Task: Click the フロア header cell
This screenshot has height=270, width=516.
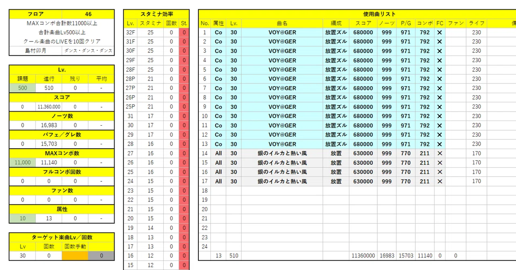Action: tap(35, 14)
